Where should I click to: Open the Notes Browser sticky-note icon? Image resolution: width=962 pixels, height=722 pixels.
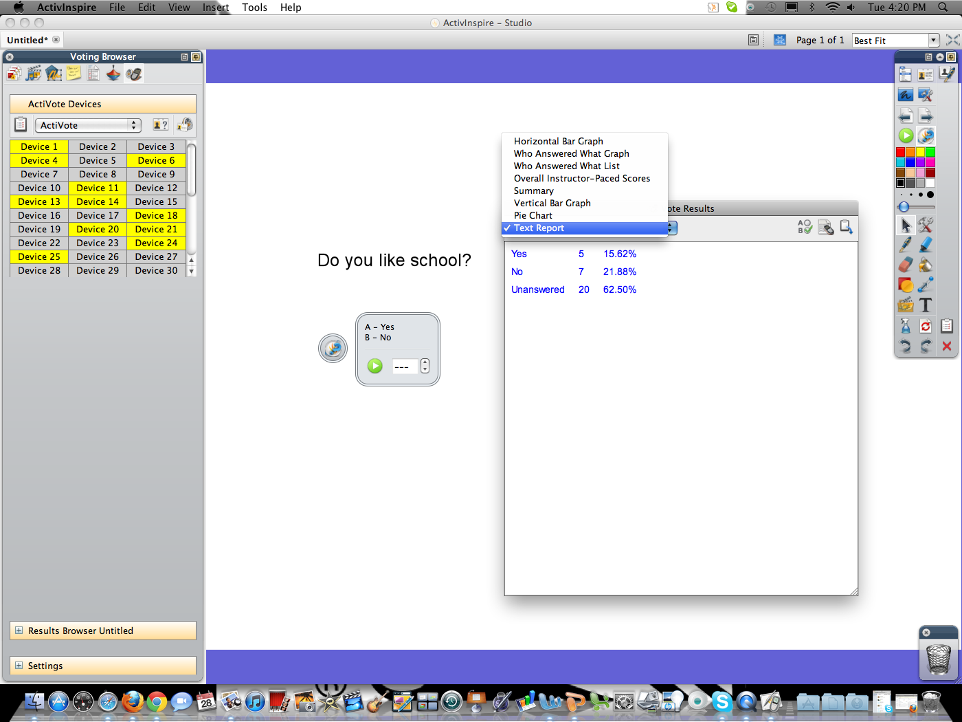coord(74,74)
